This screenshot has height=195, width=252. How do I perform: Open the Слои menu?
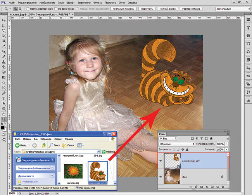tap(60, 3)
